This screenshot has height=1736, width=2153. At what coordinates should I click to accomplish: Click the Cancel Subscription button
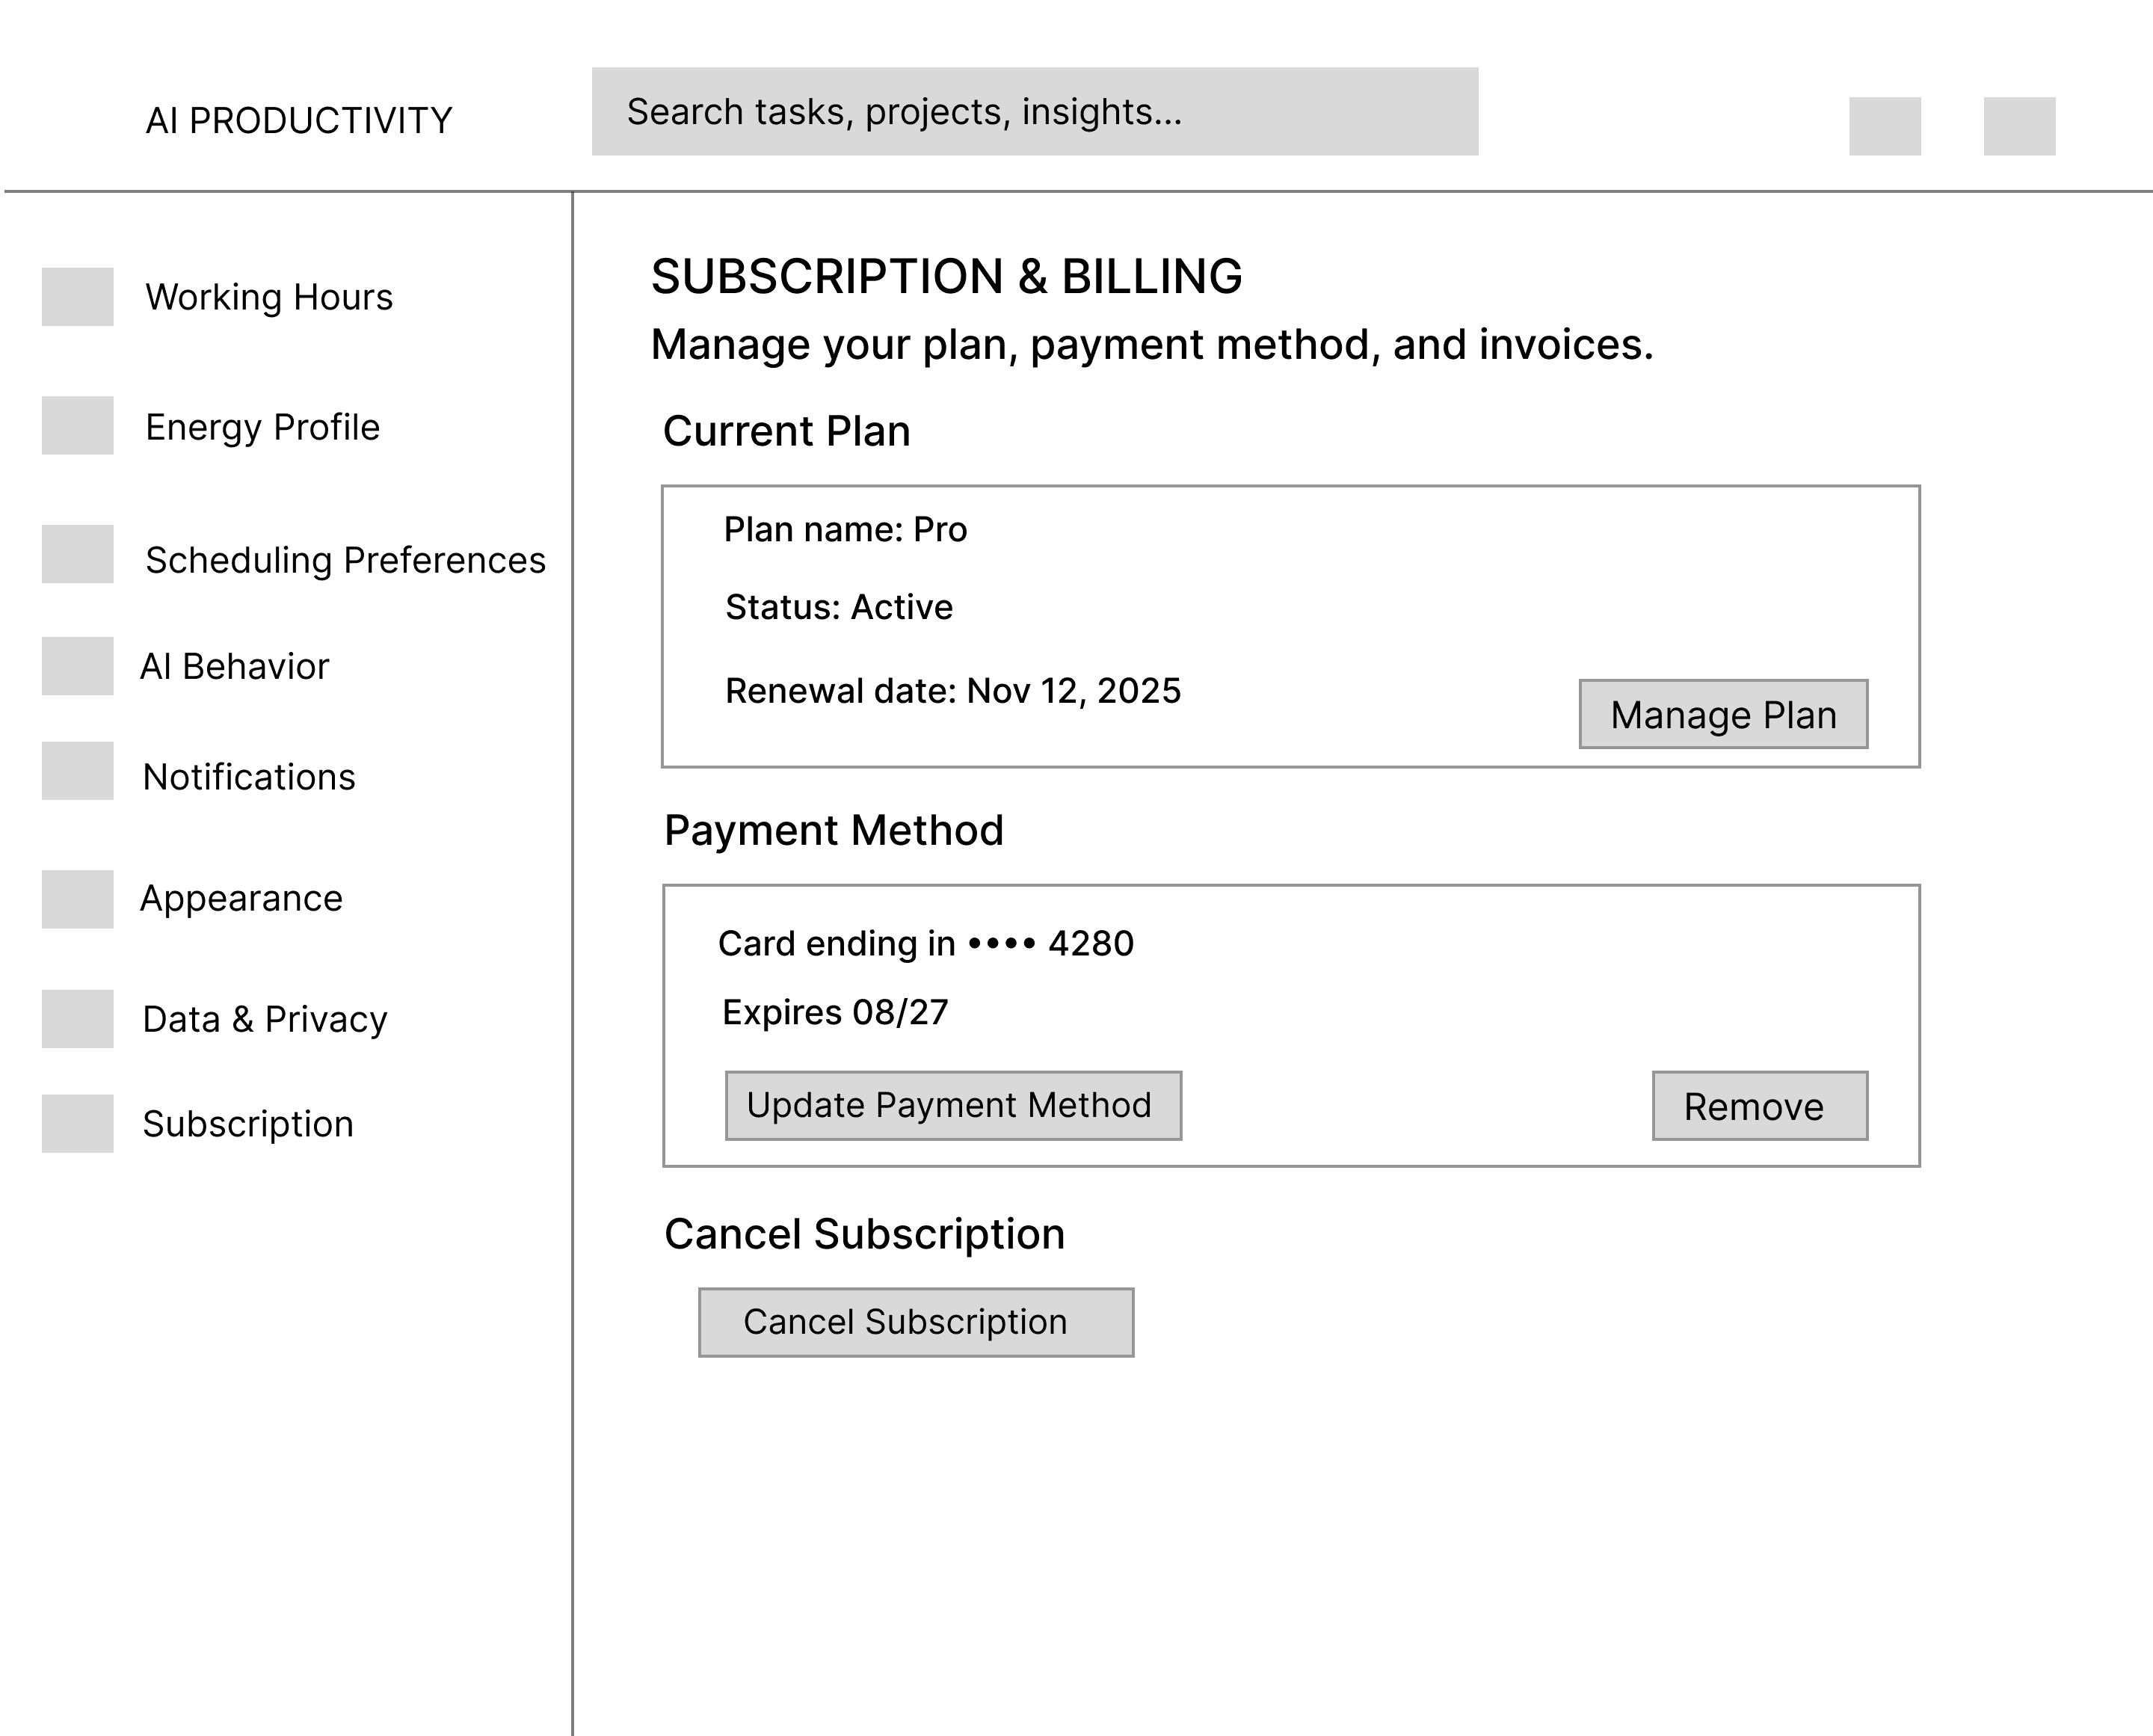(915, 1322)
